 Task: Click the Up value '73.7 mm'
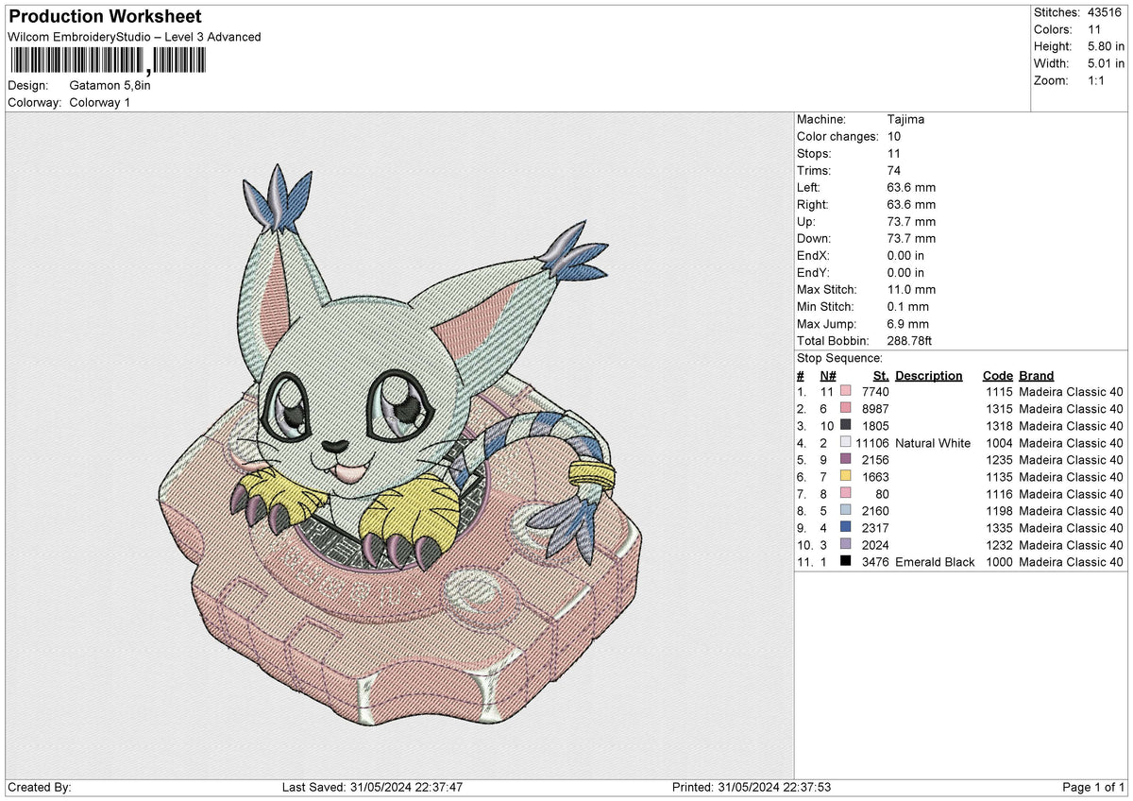911,221
